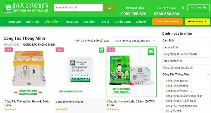Open the GIỎ HÀNG cart button
The width and height of the screenshot is (211, 113).
pos(198,8)
